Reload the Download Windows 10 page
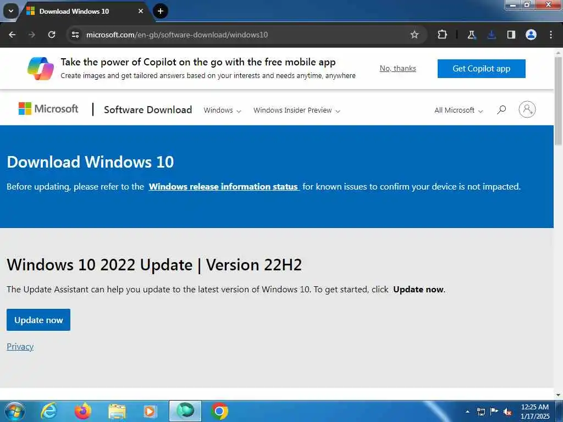Screen dimensions: 563x422 (52, 35)
